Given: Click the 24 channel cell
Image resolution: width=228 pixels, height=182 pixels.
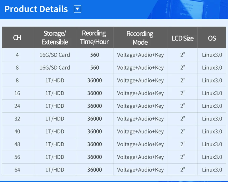Looking at the screenshot, I should tap(17, 106).
